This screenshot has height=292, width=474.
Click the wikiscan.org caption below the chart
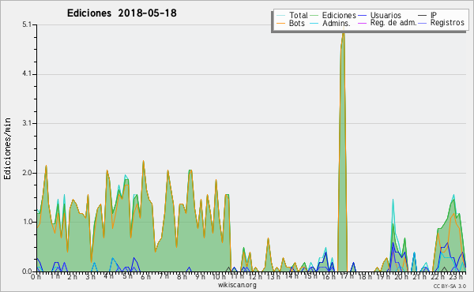coord(237,285)
